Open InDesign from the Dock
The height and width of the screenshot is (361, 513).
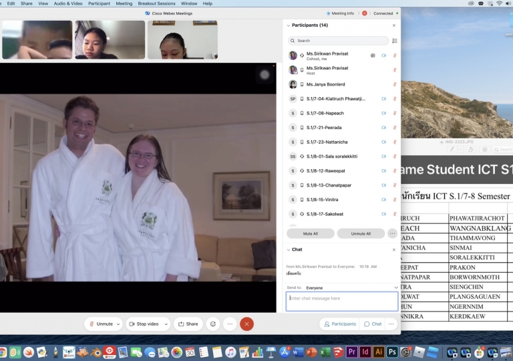(365, 352)
